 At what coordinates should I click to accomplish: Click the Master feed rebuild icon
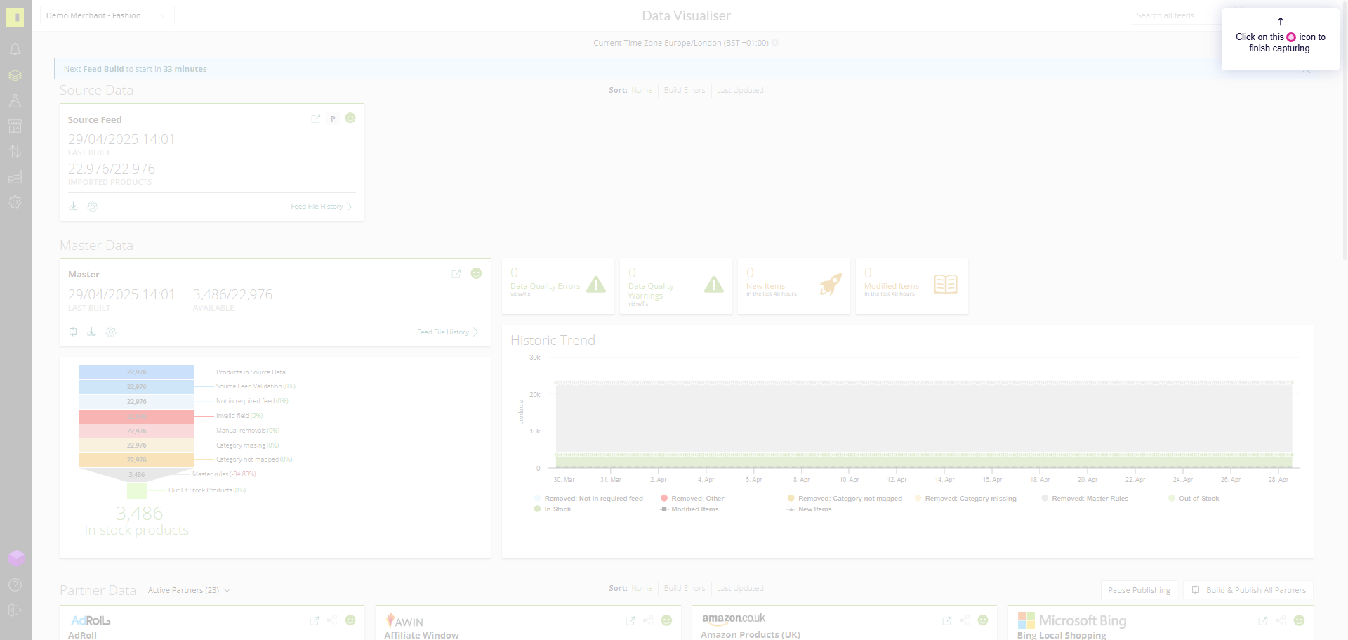click(73, 332)
